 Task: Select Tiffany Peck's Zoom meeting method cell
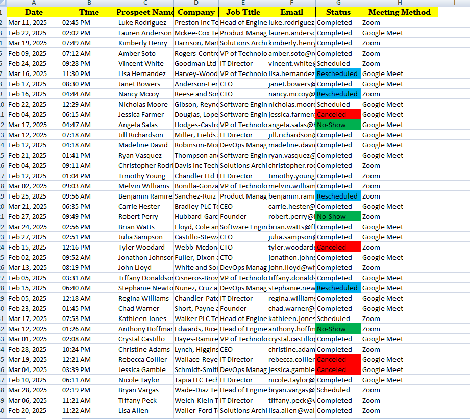[x=399, y=400]
